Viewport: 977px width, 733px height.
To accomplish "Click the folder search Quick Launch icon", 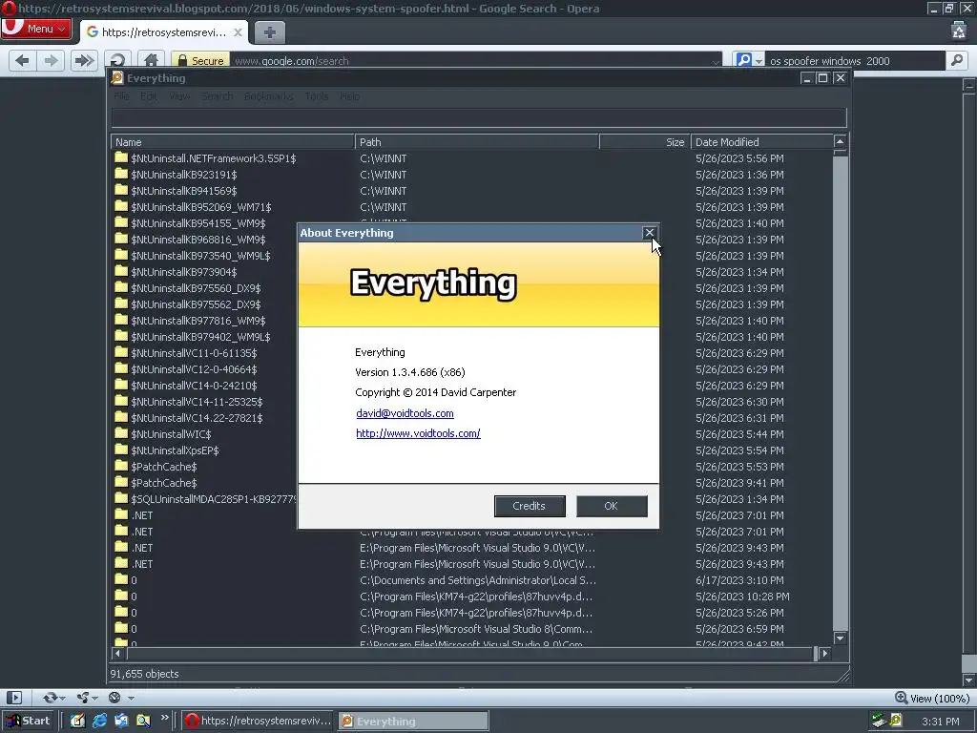I will [x=143, y=721].
